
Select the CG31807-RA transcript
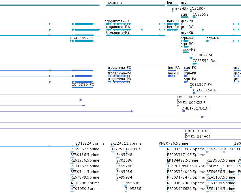click(x=191, y=58)
